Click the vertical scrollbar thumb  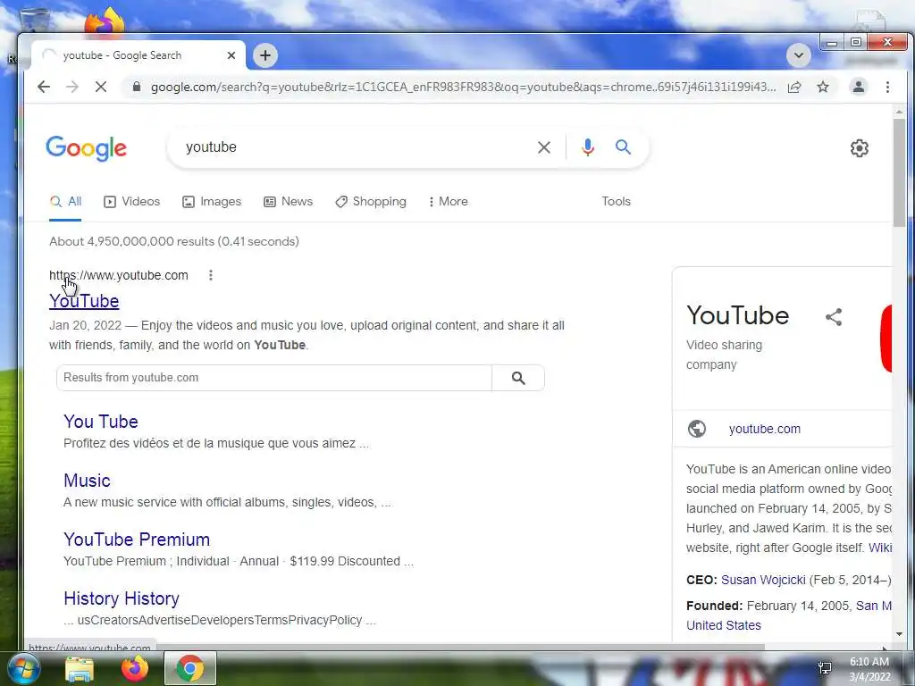coord(899,172)
